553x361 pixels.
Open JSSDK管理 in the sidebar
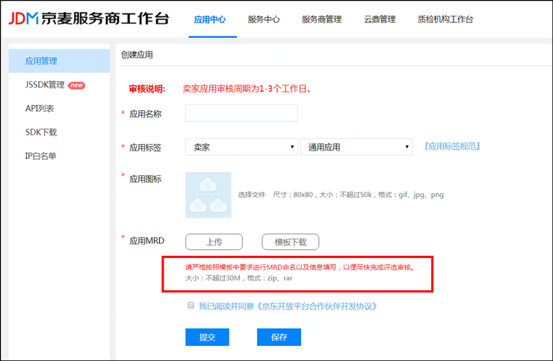[45, 85]
